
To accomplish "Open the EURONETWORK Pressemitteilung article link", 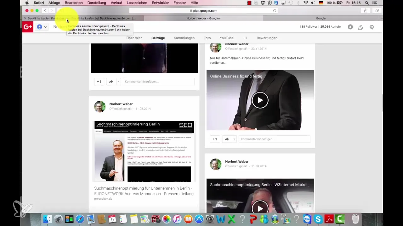I will pyautogui.click(x=144, y=191).
